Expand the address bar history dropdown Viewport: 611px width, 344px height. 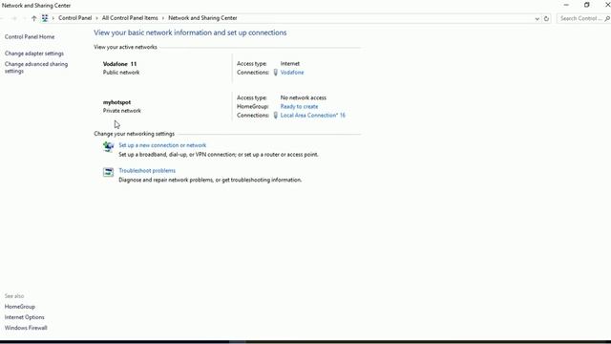click(537, 18)
